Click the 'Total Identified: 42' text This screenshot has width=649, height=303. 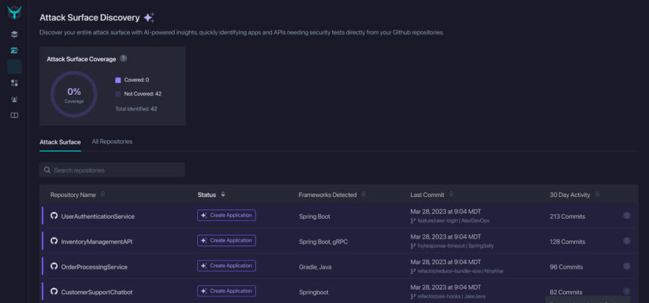tap(136, 109)
